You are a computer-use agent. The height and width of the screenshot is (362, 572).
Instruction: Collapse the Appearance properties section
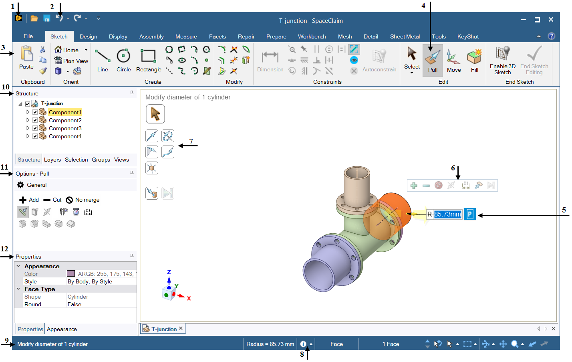click(x=18, y=266)
